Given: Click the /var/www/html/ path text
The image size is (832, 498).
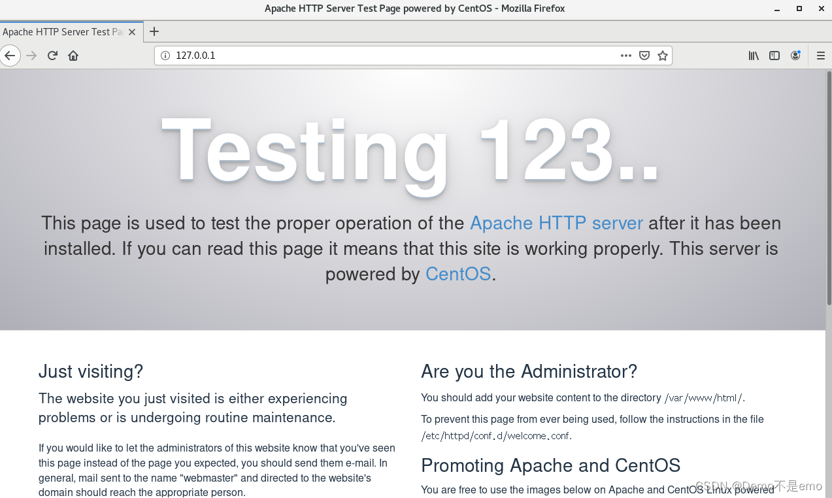Looking at the screenshot, I should pos(703,398).
